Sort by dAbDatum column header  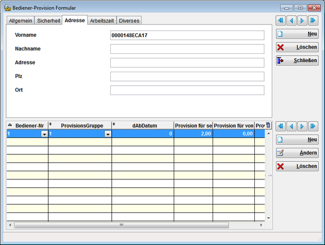pos(143,126)
